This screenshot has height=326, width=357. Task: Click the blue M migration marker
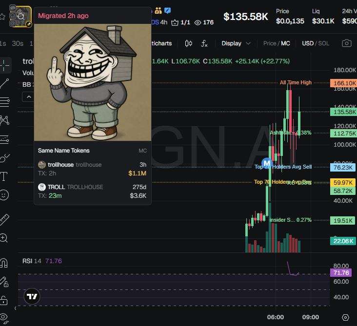click(267, 163)
